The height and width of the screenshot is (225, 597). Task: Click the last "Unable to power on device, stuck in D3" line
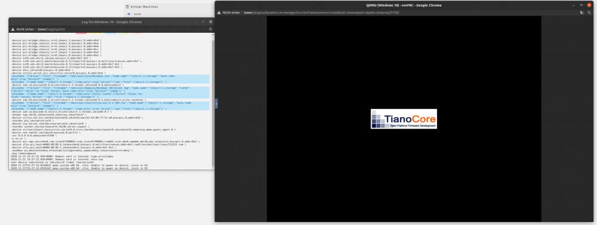(x=79, y=168)
